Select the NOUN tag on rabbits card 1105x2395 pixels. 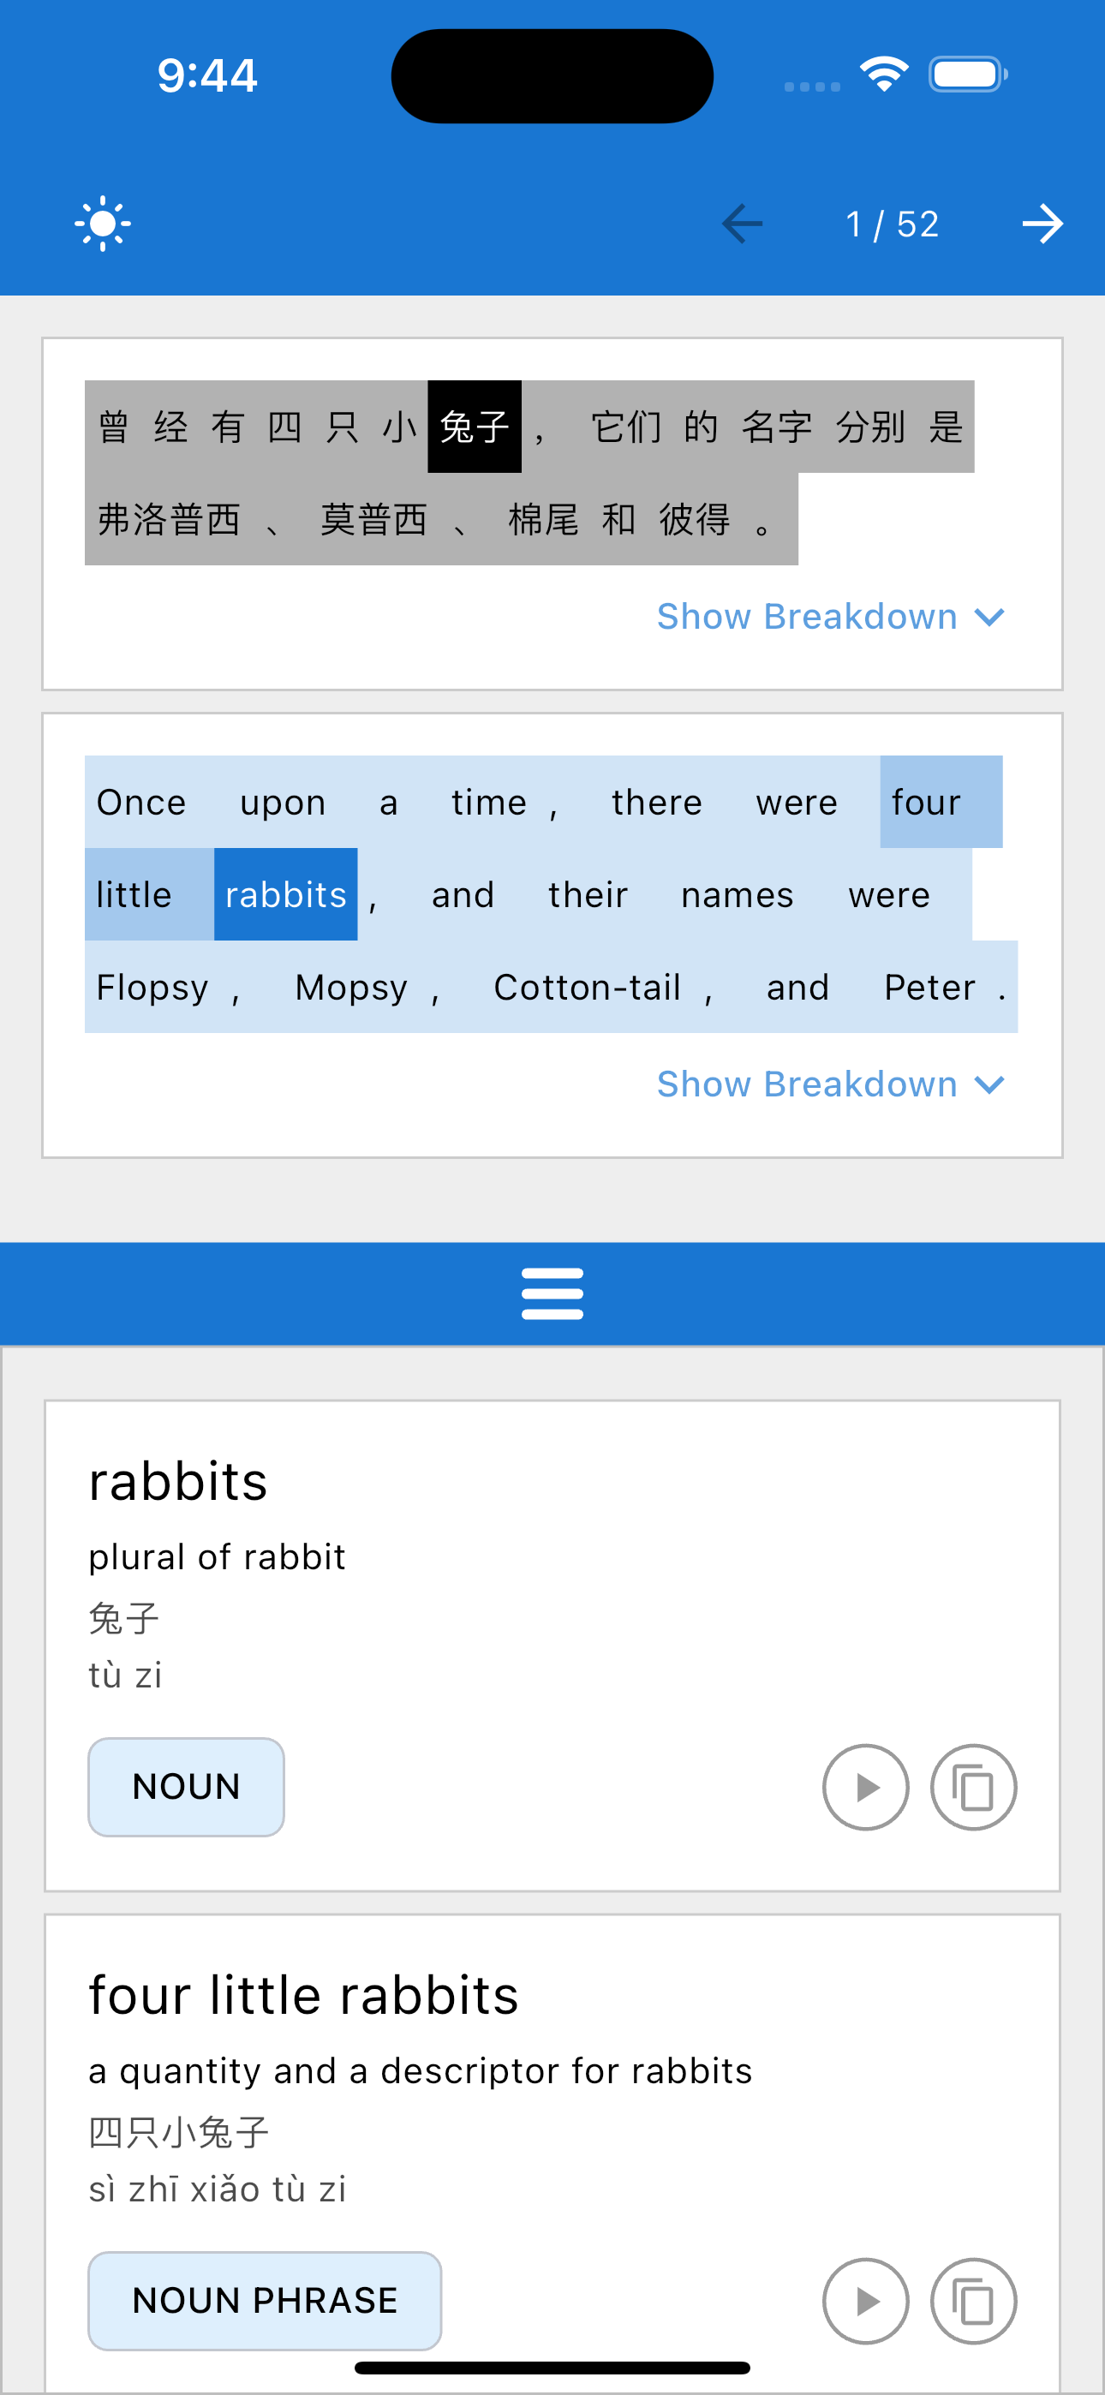tap(186, 1787)
